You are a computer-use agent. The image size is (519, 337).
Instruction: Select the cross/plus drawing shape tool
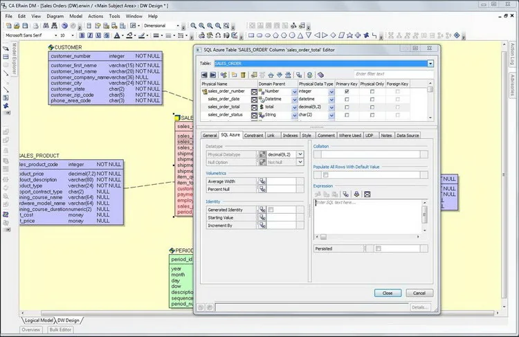(358, 35)
